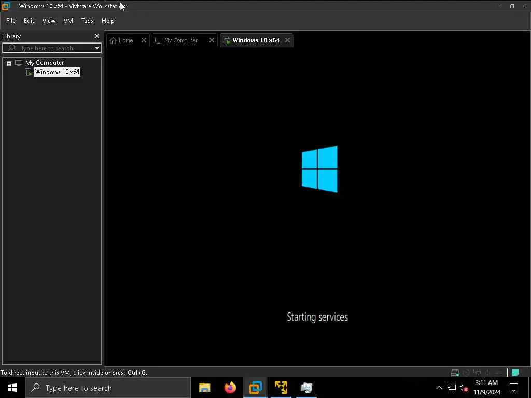Image resolution: width=531 pixels, height=398 pixels.
Task: Open the Windows Start menu
Action: pos(12,388)
